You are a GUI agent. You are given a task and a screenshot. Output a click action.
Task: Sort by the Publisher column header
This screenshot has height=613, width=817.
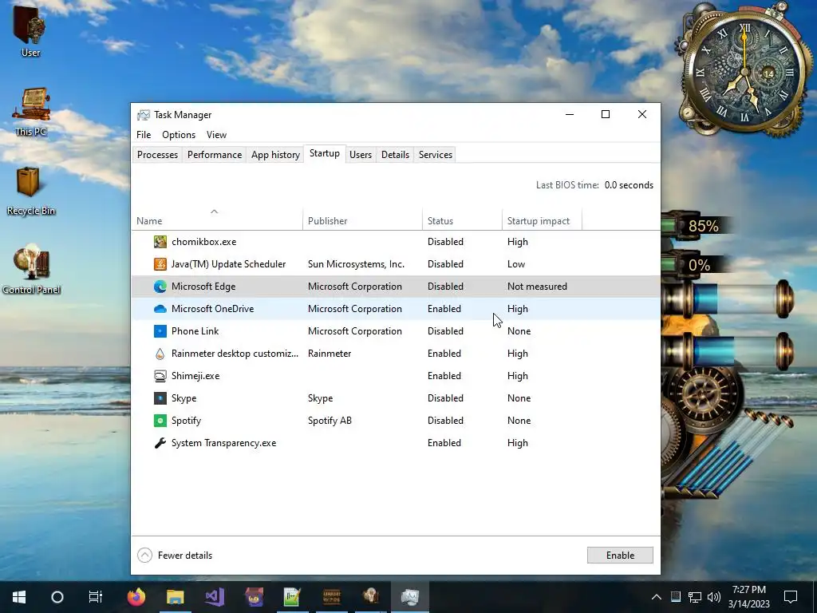[x=362, y=220]
